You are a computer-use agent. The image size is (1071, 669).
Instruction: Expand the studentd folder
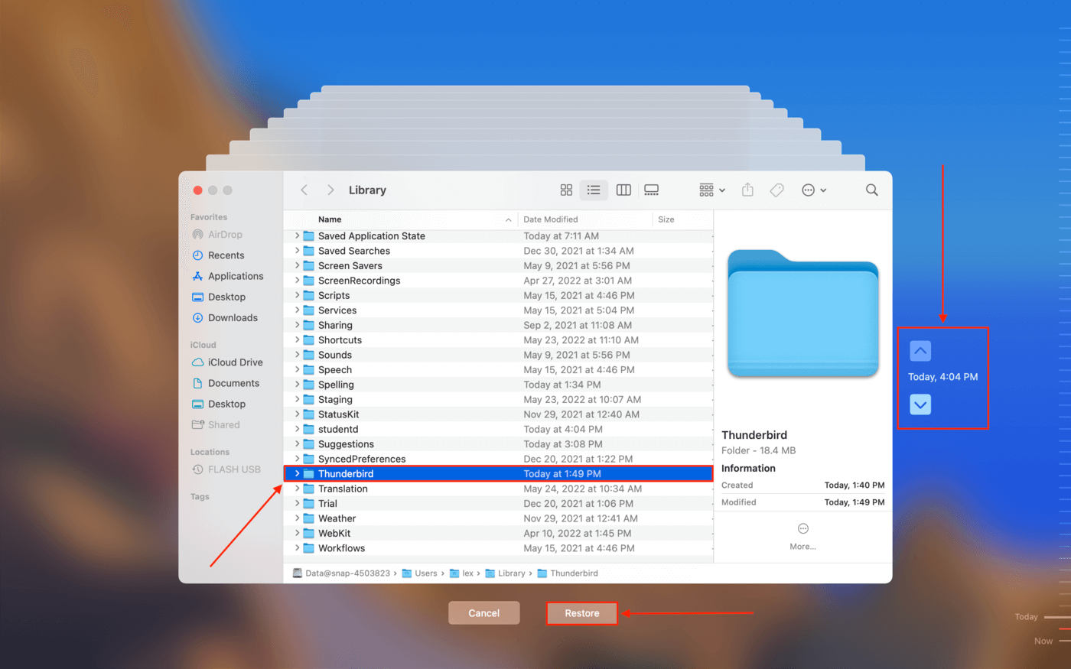point(297,430)
